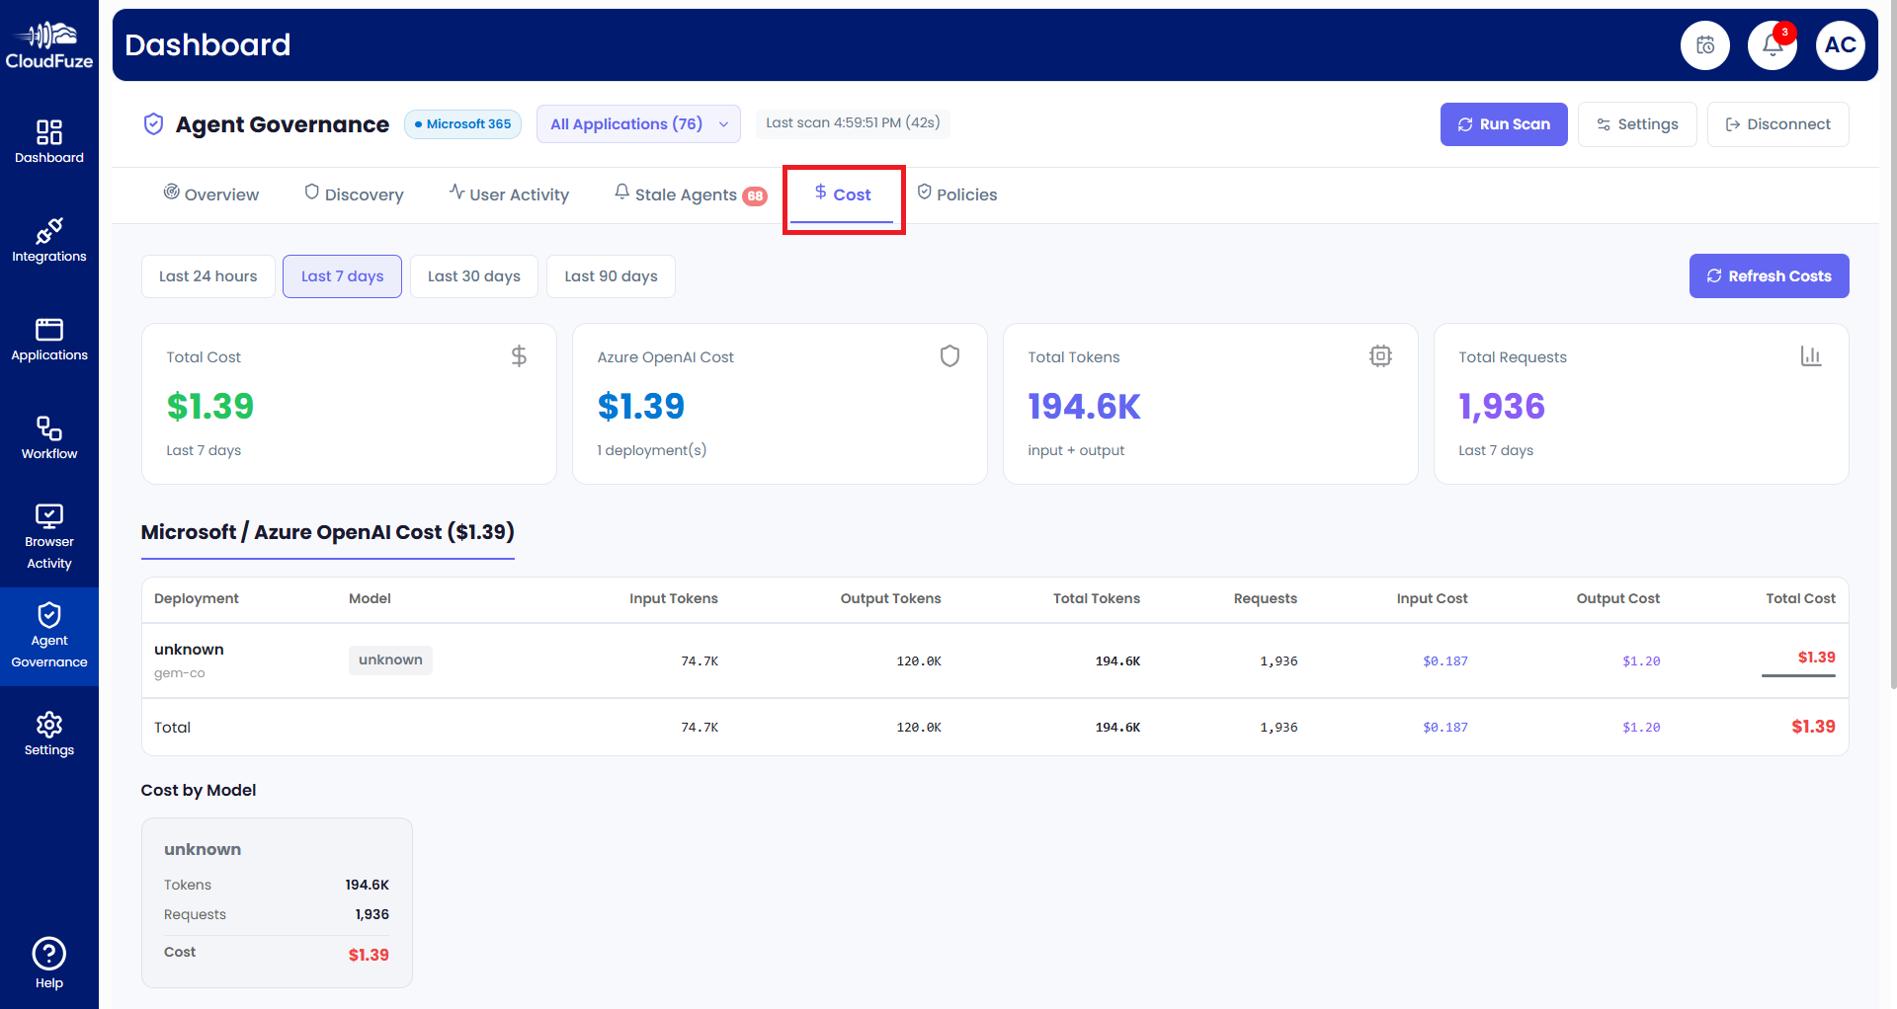Viewport: 1897px width, 1009px height.
Task: Click the '1 deployment(s)' caption
Action: 652,450
